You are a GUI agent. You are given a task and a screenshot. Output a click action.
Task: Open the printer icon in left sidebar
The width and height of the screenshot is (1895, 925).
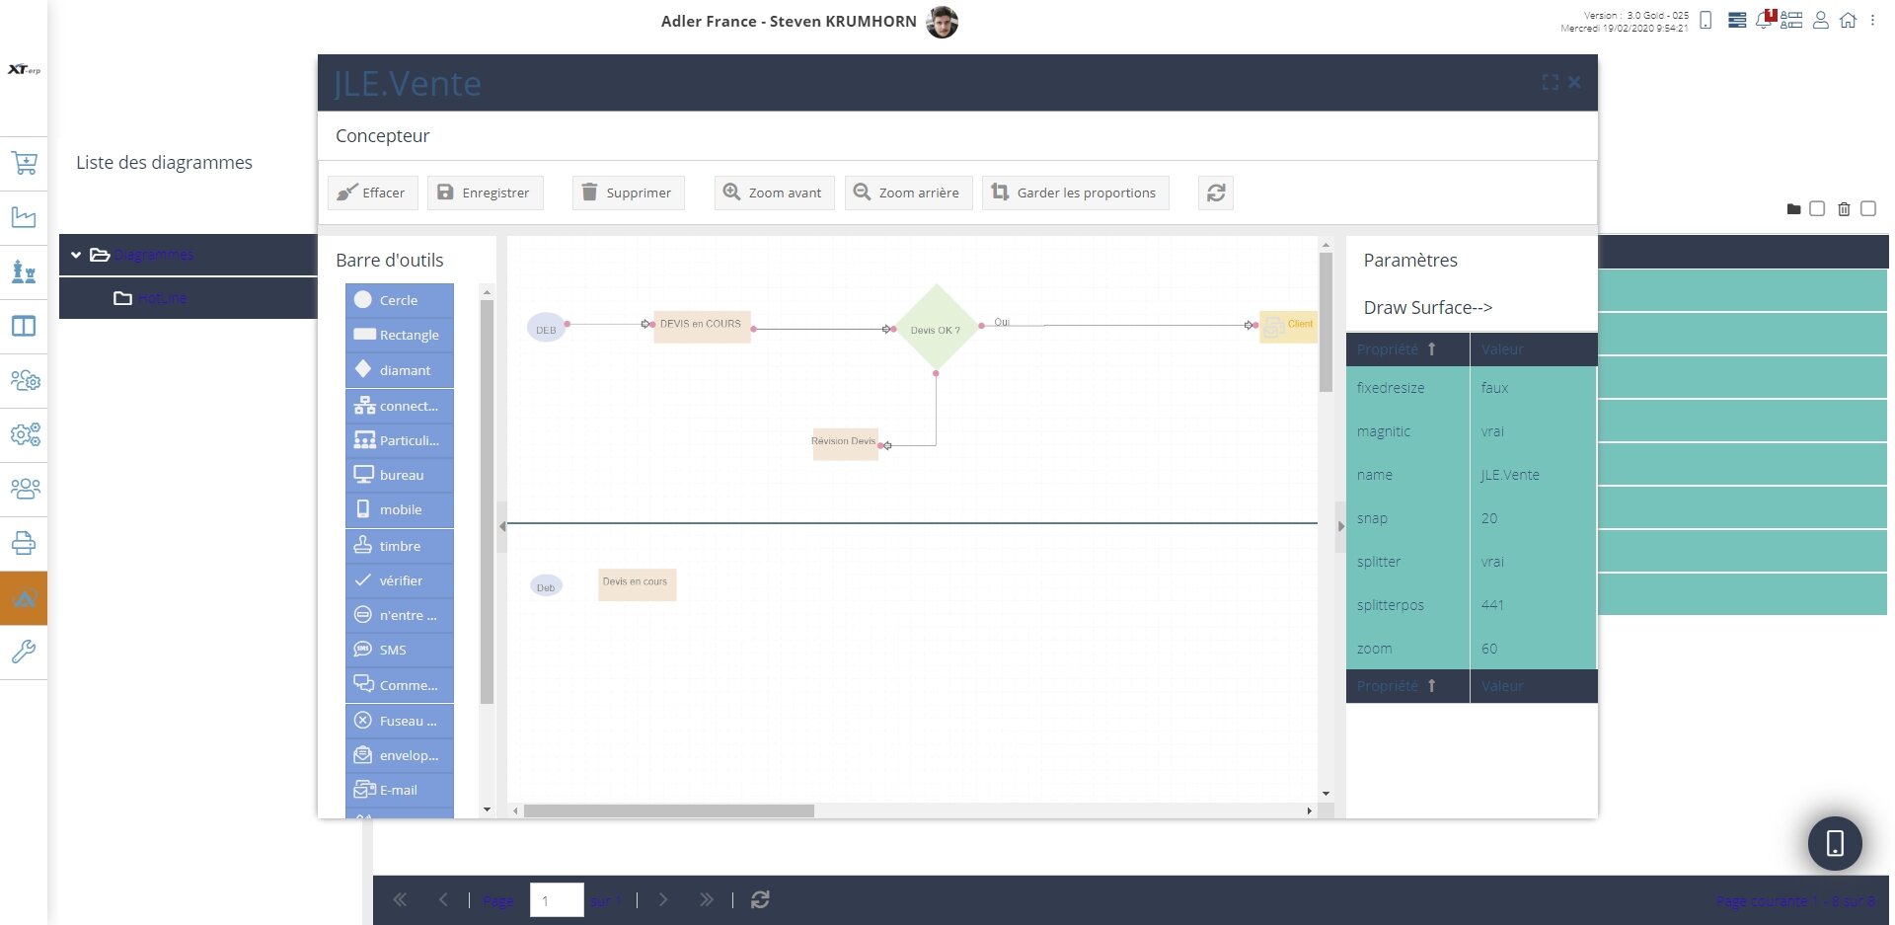(24, 543)
